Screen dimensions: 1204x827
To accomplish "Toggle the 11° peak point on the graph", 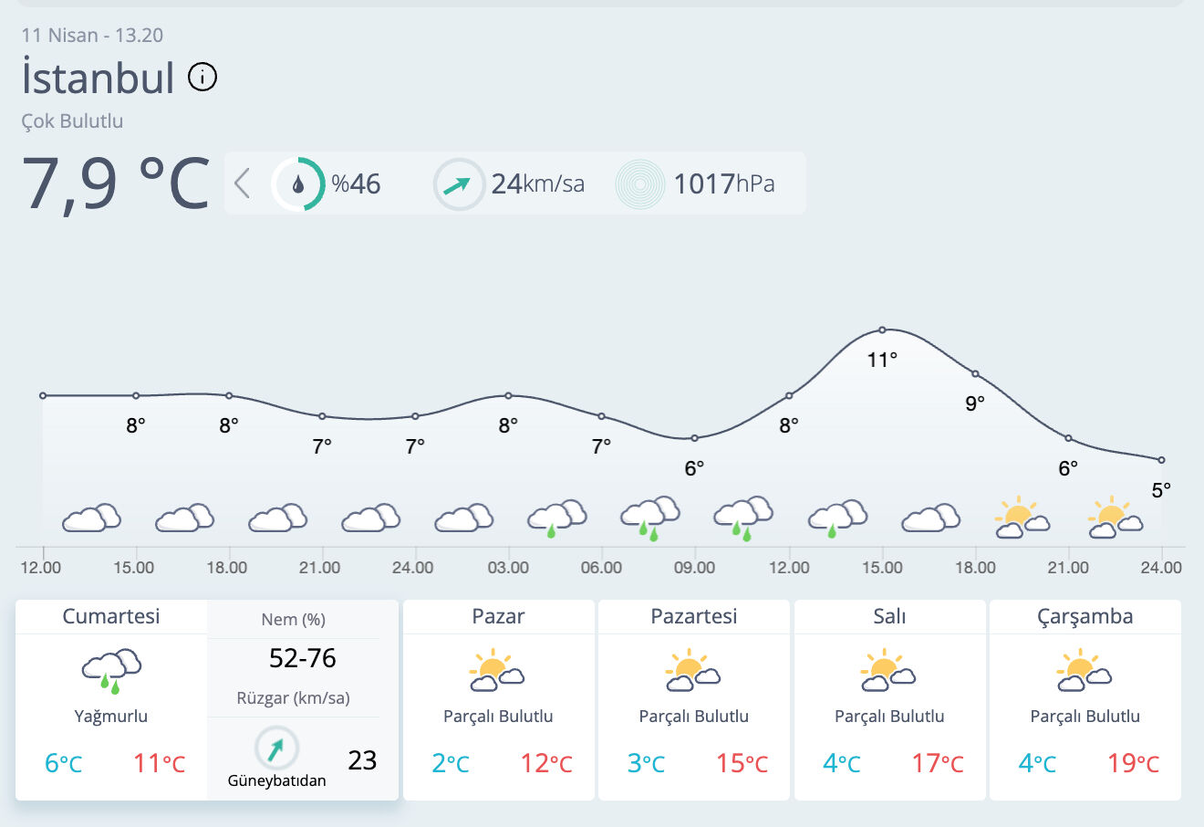I will click(882, 329).
